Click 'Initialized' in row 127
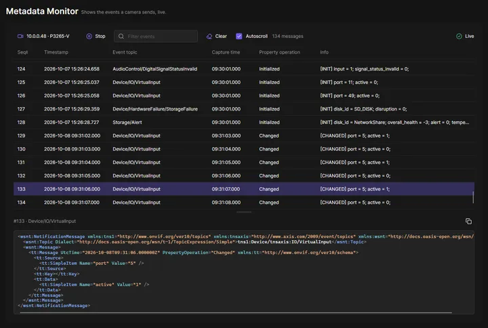Viewport: 488px width, 328px height. click(269, 109)
